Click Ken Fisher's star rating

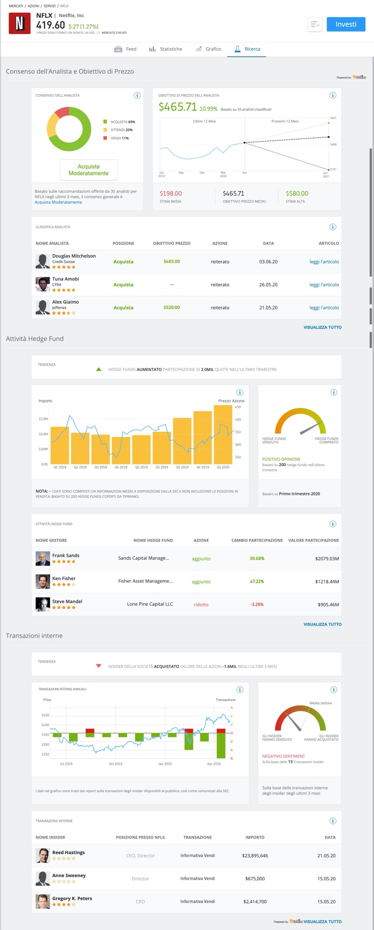pos(64,585)
